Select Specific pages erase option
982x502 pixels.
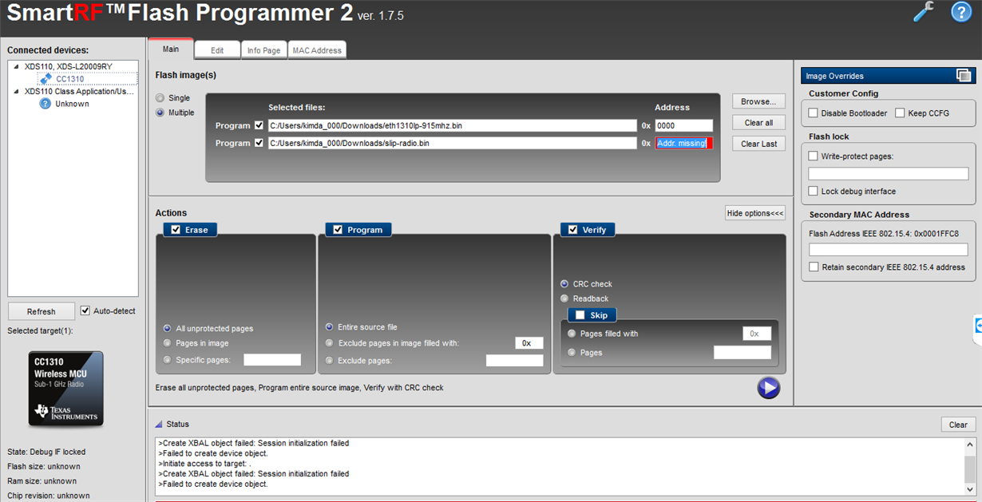[x=167, y=360]
